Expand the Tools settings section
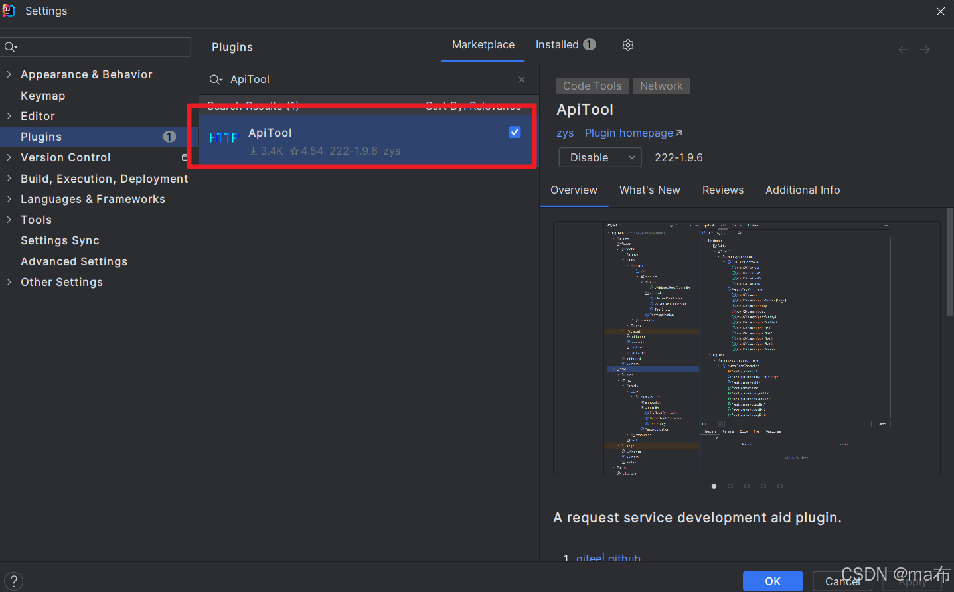This screenshot has height=592, width=954. click(x=9, y=220)
